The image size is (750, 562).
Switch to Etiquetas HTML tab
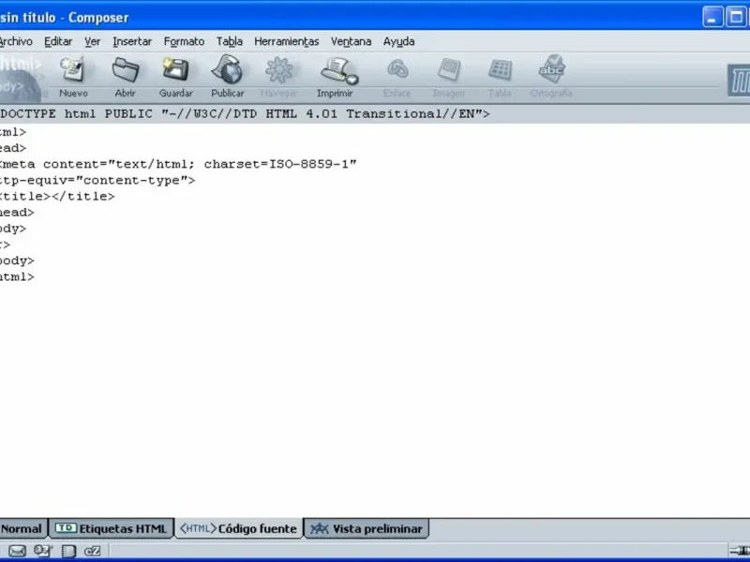point(111,528)
